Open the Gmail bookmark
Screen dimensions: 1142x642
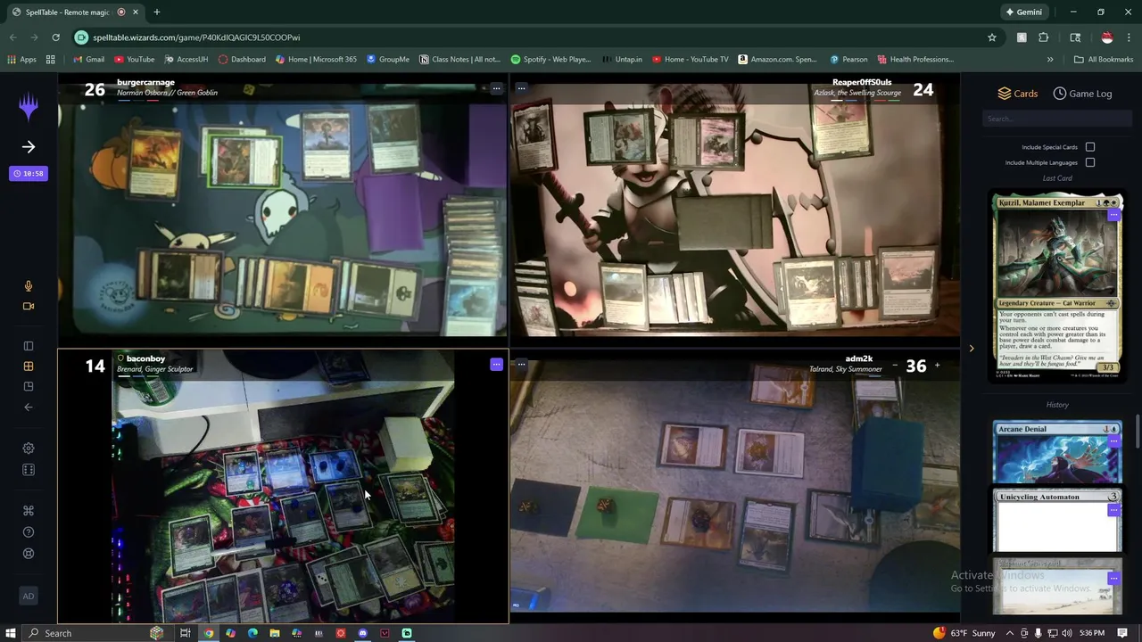(88, 59)
